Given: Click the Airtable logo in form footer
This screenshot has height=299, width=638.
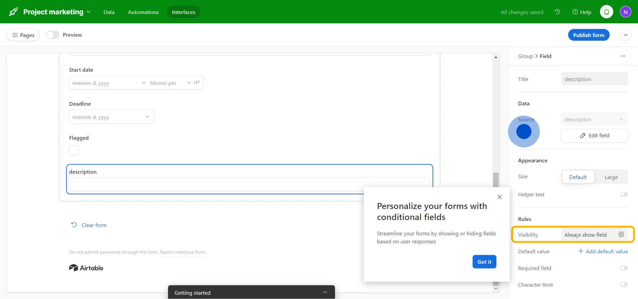Looking at the screenshot, I should 86,268.
